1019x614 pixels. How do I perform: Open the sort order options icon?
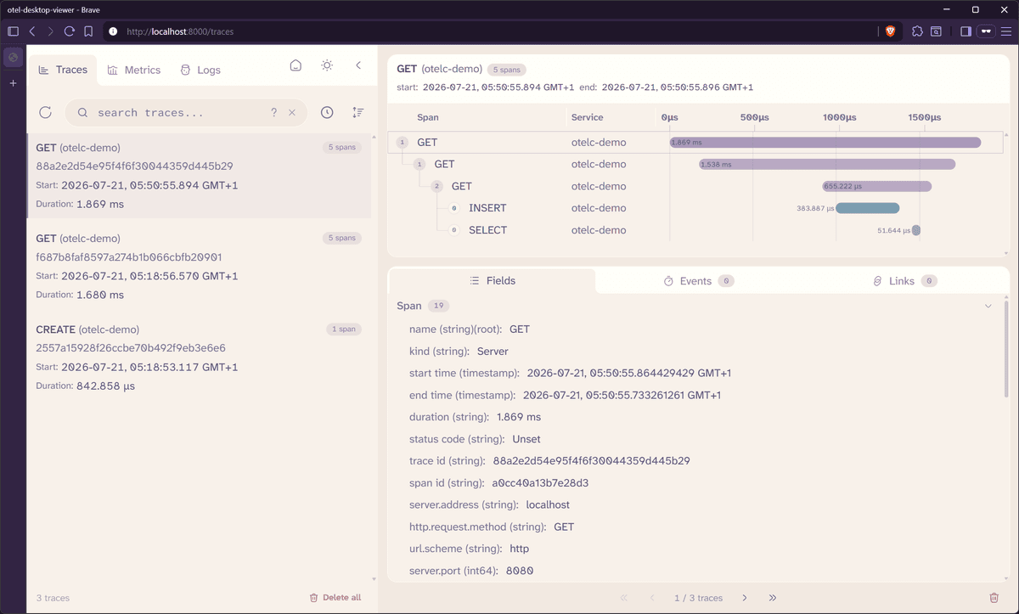358,112
